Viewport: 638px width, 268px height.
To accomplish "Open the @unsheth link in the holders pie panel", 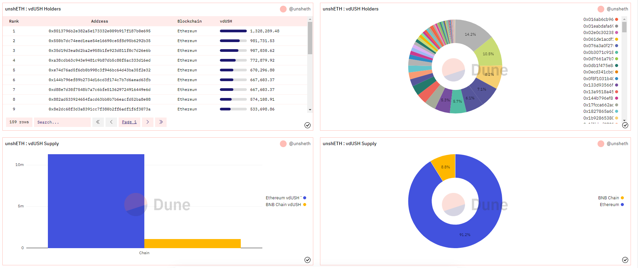I will (x=617, y=9).
